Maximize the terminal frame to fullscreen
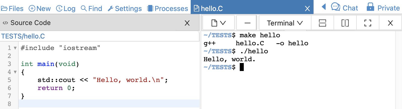 pos(368,23)
